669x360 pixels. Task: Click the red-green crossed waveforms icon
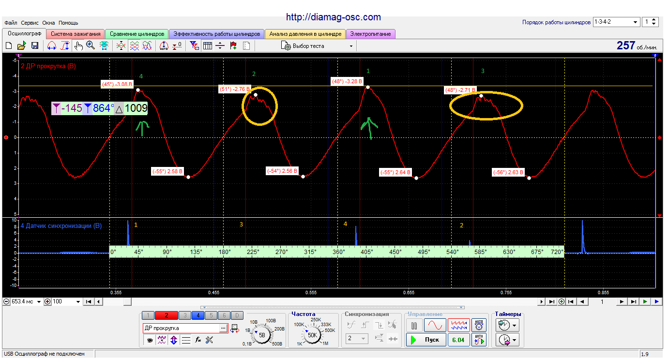(x=122, y=46)
